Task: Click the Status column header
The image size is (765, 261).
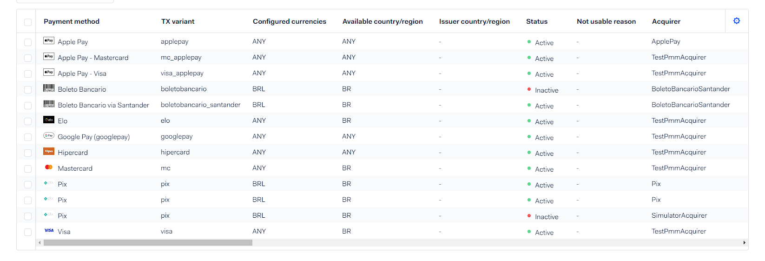Action: (537, 21)
